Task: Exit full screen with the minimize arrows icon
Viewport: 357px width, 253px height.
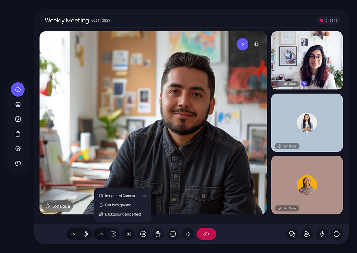Action: pos(188,234)
